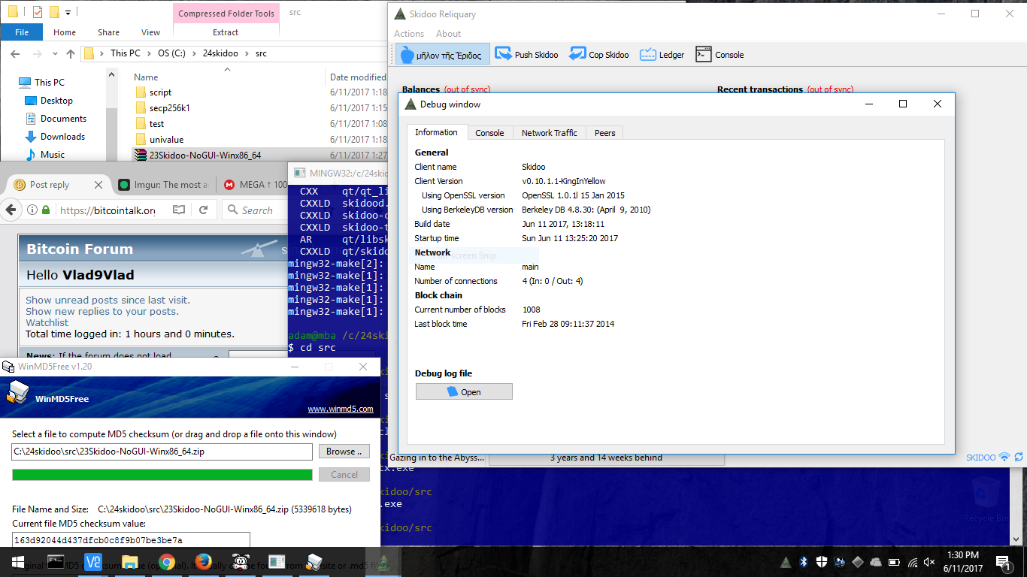The width and height of the screenshot is (1027, 577).
Task: Switch to the Network Traffic tab
Action: [550, 132]
